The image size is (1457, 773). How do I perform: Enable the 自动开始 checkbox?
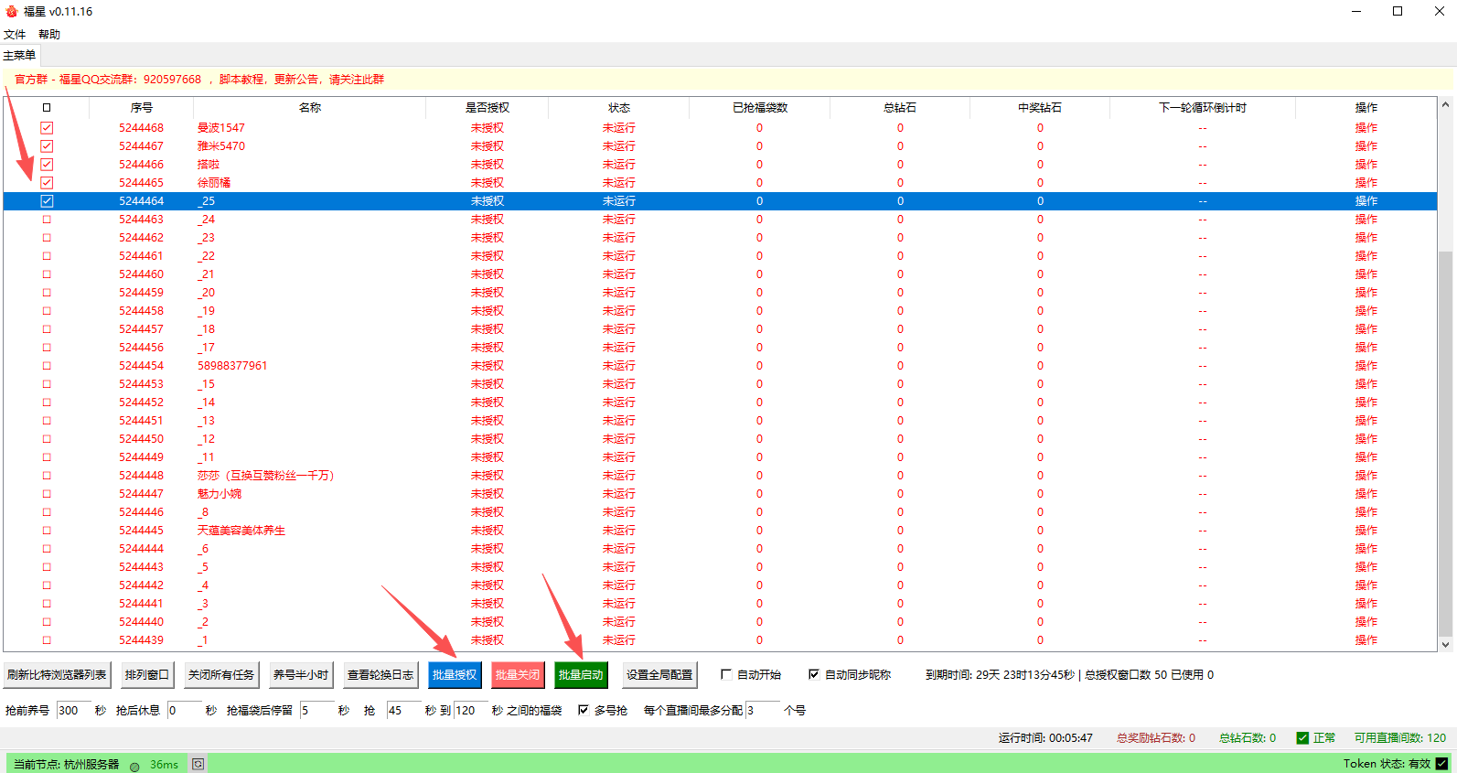pyautogui.click(x=726, y=674)
